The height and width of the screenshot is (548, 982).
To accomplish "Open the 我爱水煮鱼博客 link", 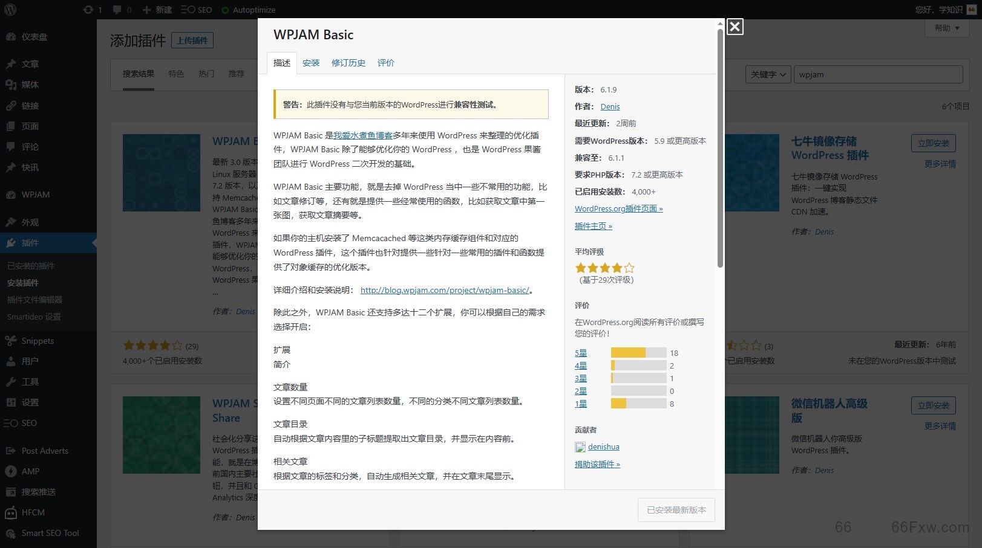I will 362,135.
